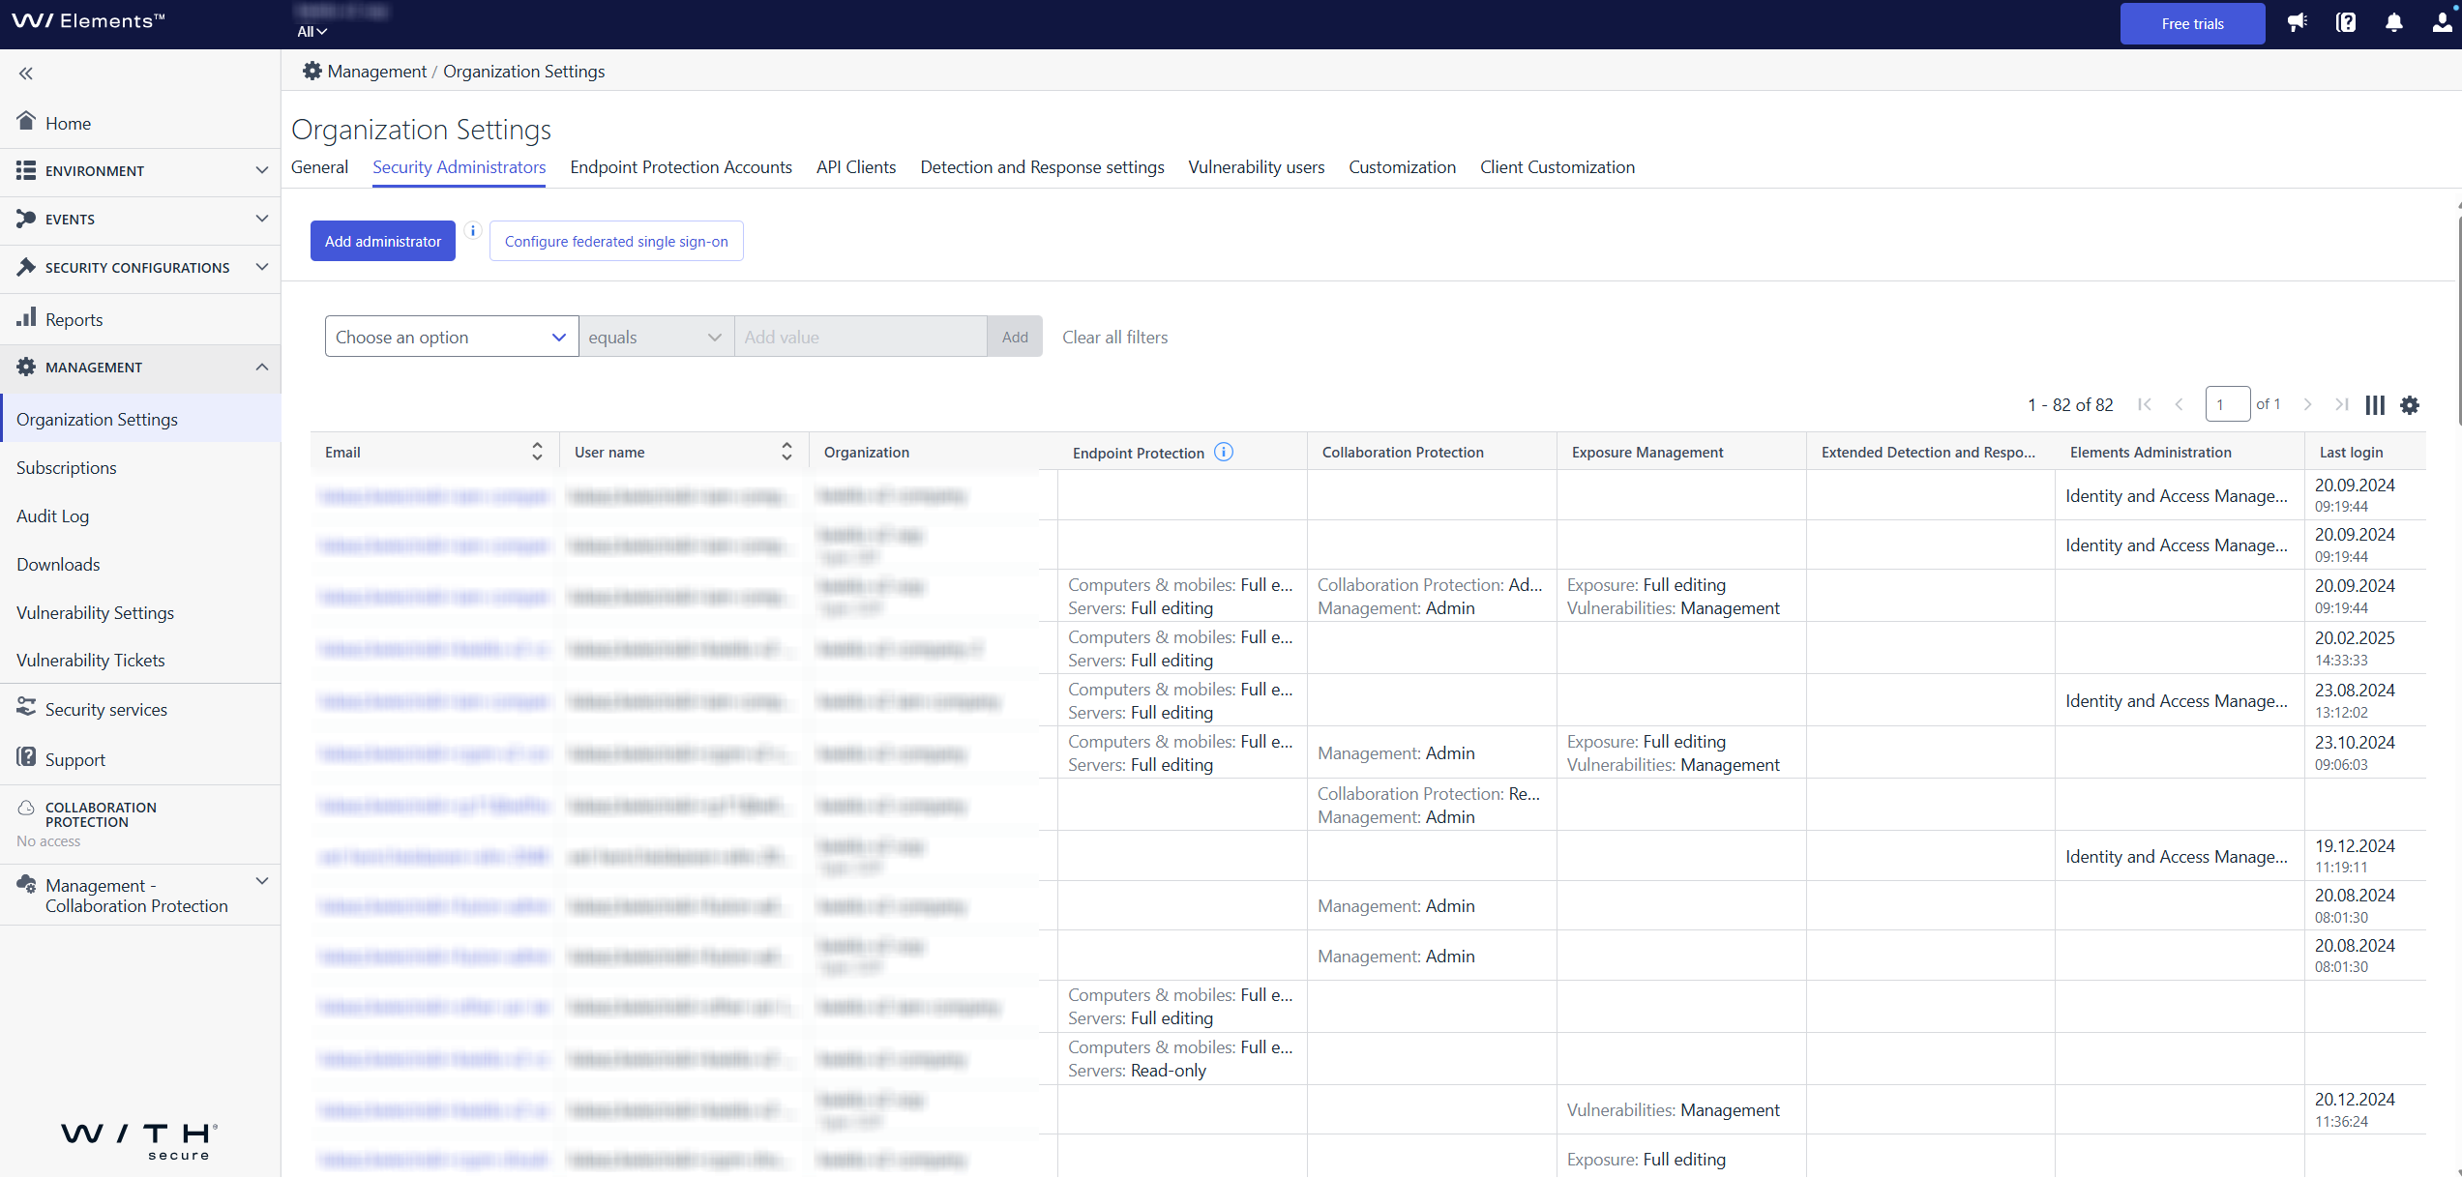Open the Vulnerability users tab
Image resolution: width=2462 pixels, height=1178 pixels.
click(x=1257, y=167)
